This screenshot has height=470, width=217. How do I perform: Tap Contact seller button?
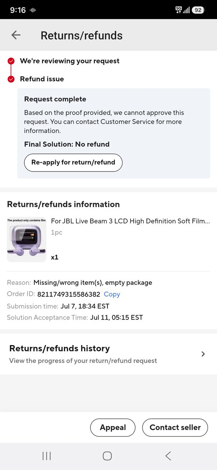[x=175, y=428]
